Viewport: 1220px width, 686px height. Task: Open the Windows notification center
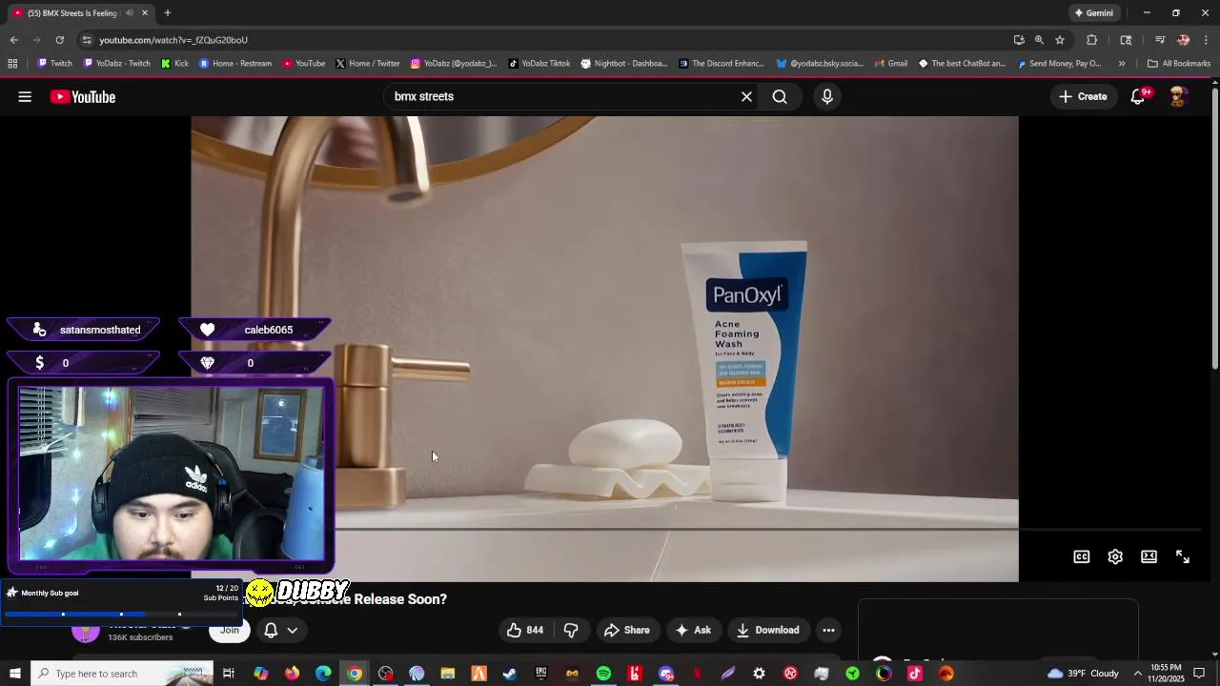click(x=1200, y=674)
